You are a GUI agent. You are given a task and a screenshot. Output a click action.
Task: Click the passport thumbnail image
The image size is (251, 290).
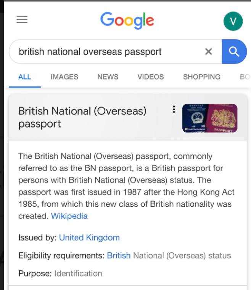coord(210,118)
